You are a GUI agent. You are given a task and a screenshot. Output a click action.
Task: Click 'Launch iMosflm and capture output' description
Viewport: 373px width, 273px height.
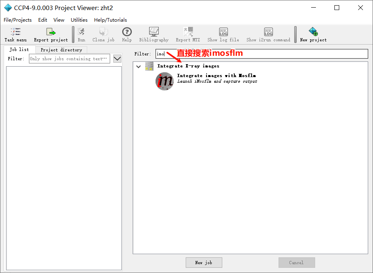point(217,81)
